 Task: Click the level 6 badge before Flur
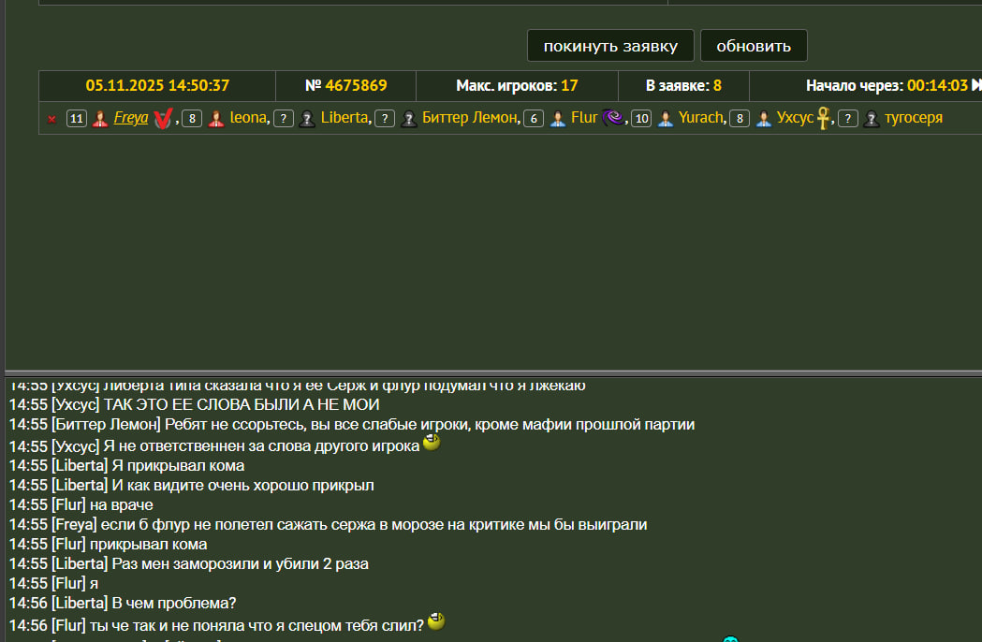tap(534, 118)
